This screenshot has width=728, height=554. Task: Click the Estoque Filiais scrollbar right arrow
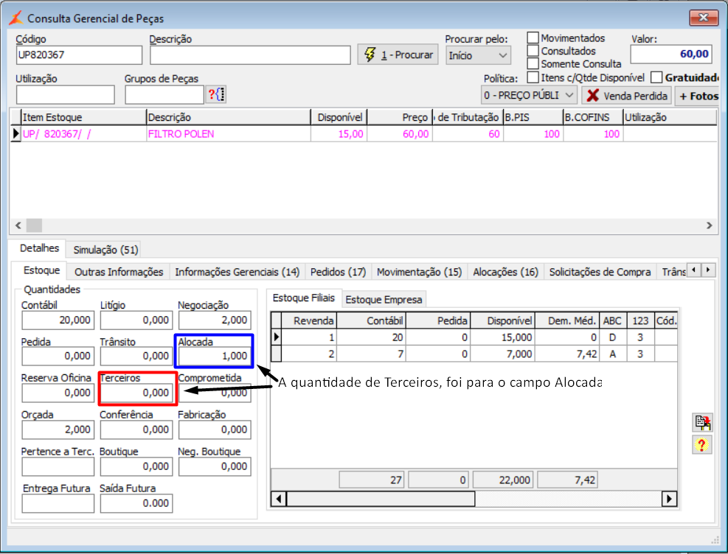[669, 499]
